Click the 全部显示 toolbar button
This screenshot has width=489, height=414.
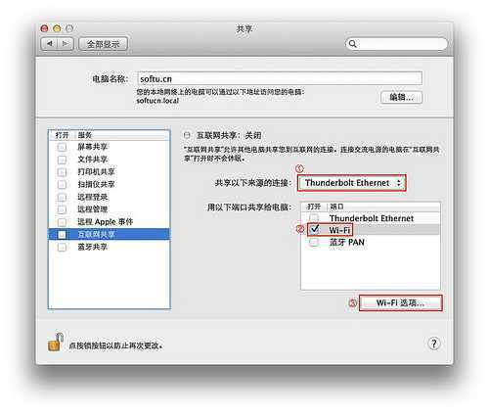point(103,44)
